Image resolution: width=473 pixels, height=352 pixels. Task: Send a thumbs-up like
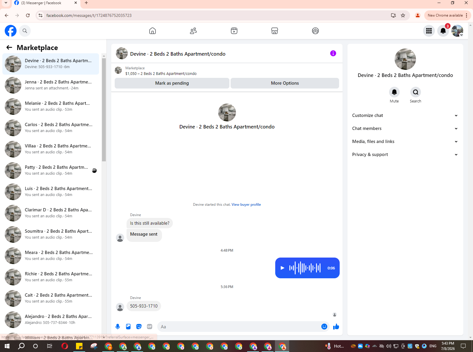point(336,327)
